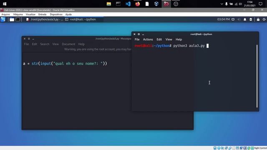The image size is (267, 150).
Task: Open Visualizar menu in VirtualBox
Action: click(30, 15)
